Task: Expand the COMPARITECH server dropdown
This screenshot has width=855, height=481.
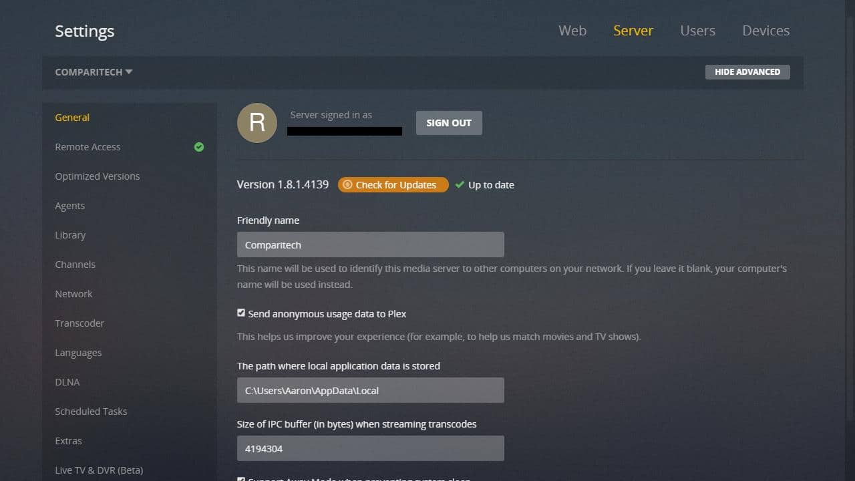Action: (93, 72)
